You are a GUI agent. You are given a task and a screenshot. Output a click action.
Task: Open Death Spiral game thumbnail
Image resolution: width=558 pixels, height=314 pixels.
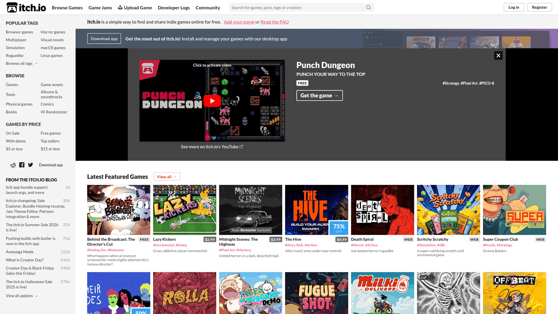[383, 210]
